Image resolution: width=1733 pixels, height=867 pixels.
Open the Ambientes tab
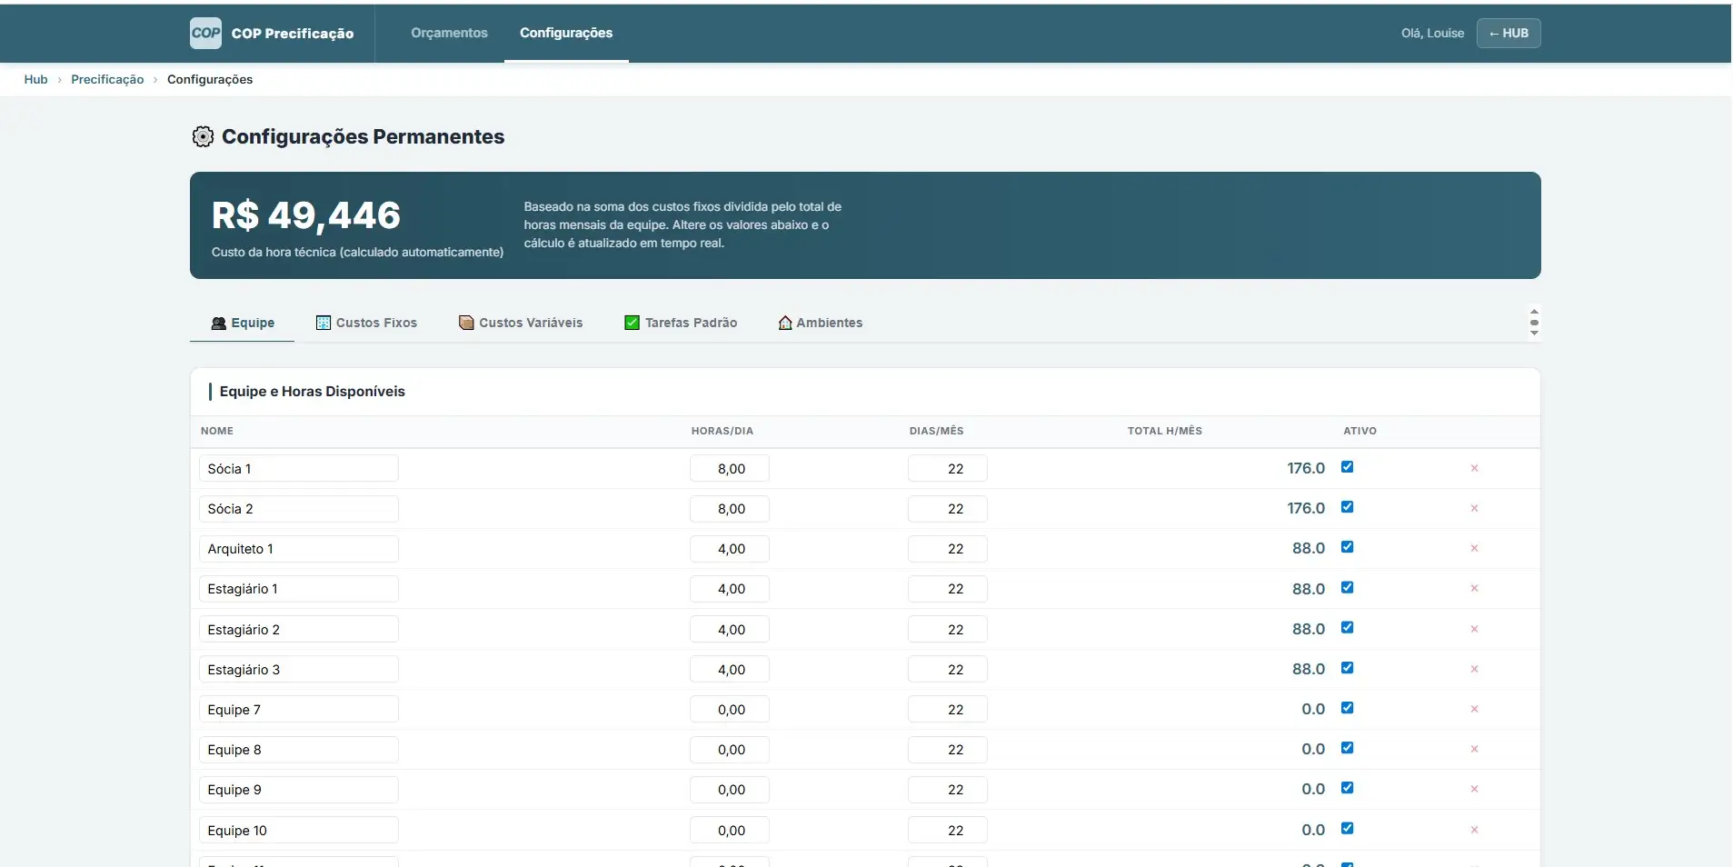click(820, 323)
